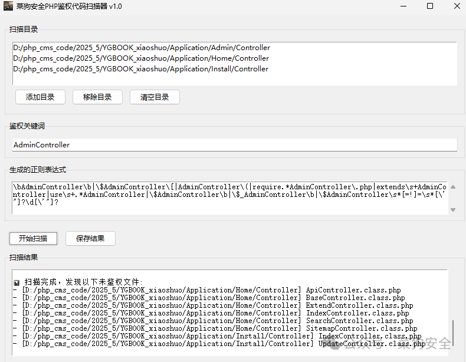Select the Home/Controller directory entry
466x362 pixels.
[x=141, y=58]
